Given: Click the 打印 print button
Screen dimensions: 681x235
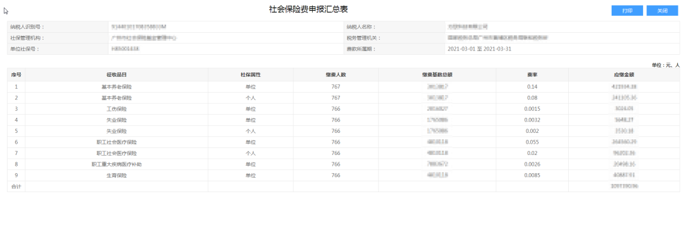Looking at the screenshot, I should 627,11.
